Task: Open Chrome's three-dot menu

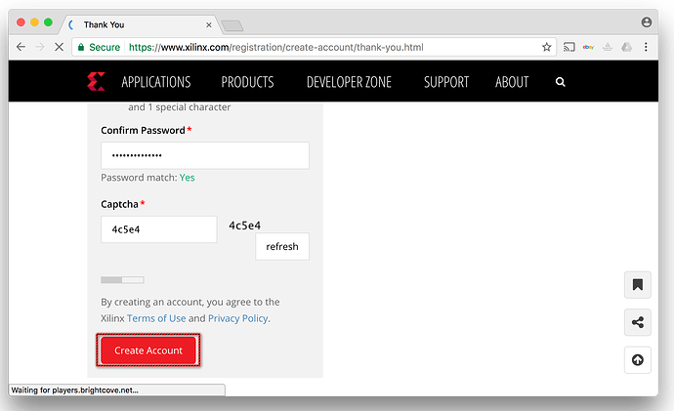Action: (x=647, y=46)
